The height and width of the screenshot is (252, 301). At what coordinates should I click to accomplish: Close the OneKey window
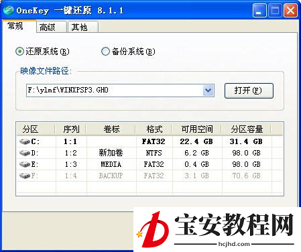pyautogui.click(x=290, y=11)
